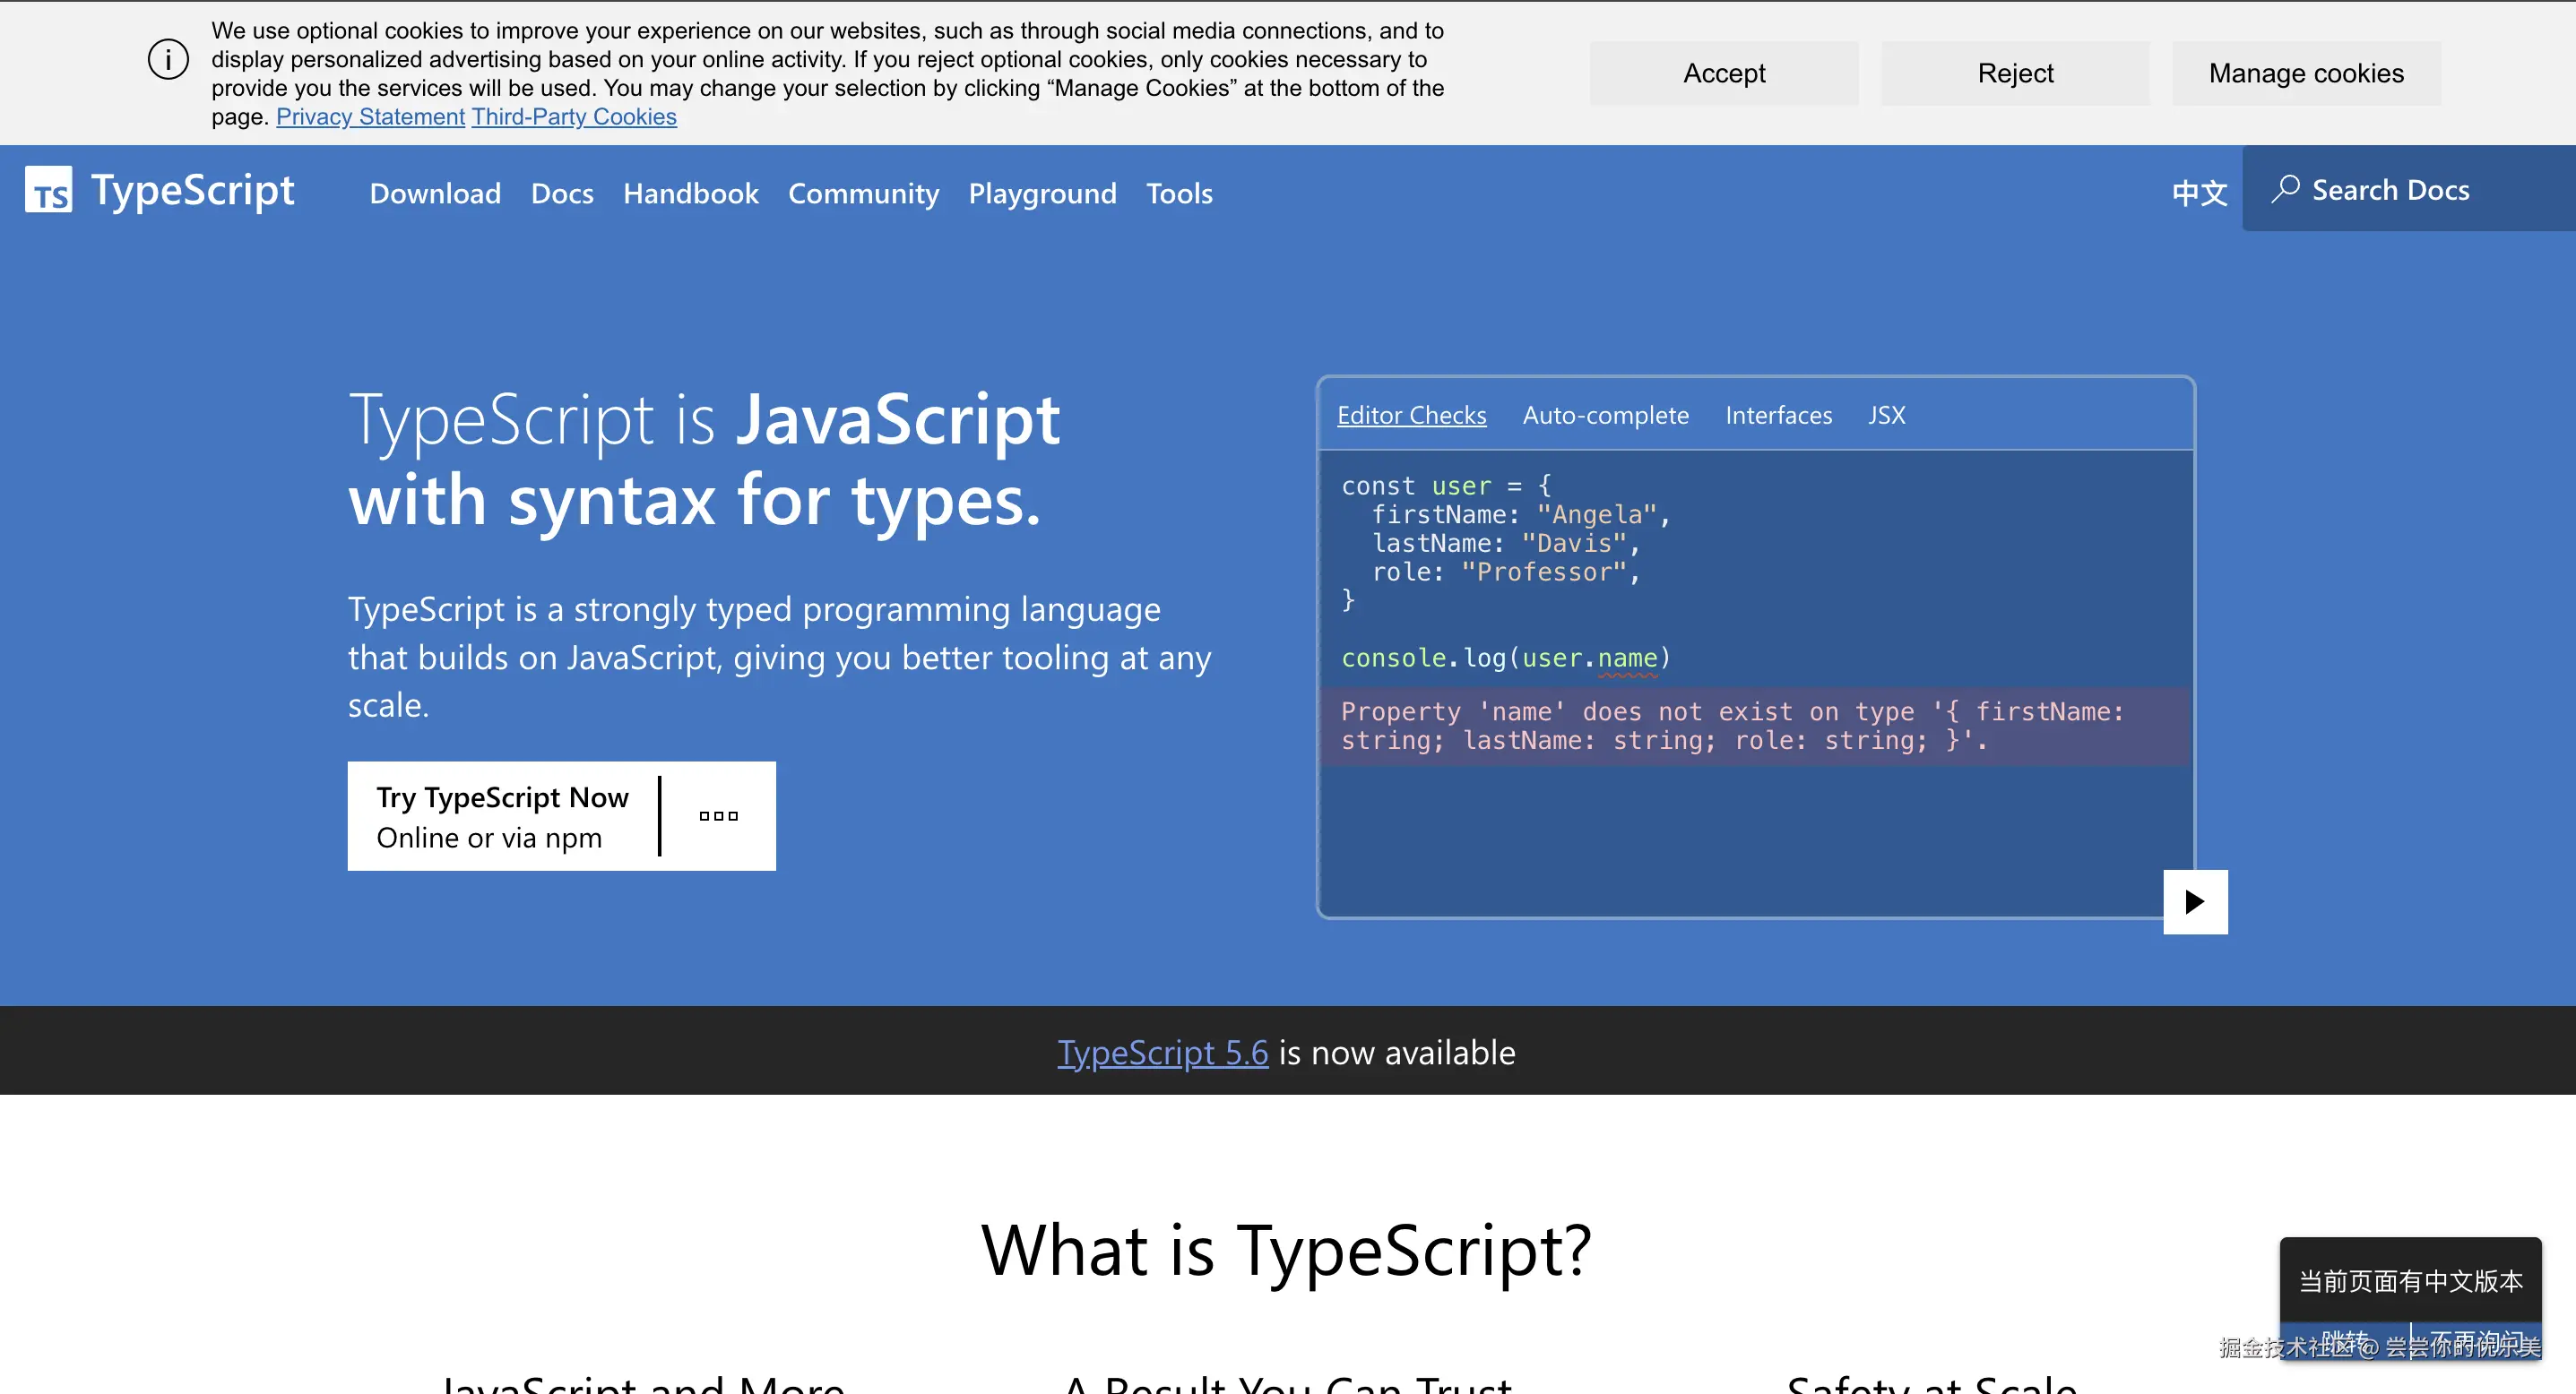Click the cookie banner info icon

[x=168, y=60]
